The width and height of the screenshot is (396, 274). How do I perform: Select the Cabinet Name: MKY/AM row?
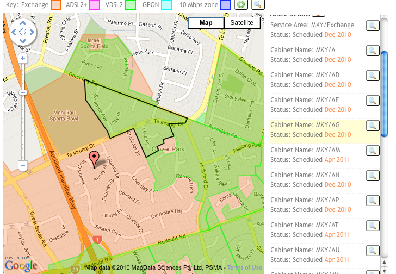324,154
